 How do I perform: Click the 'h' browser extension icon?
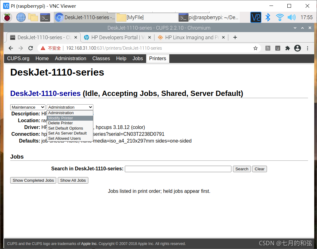(x=268, y=48)
